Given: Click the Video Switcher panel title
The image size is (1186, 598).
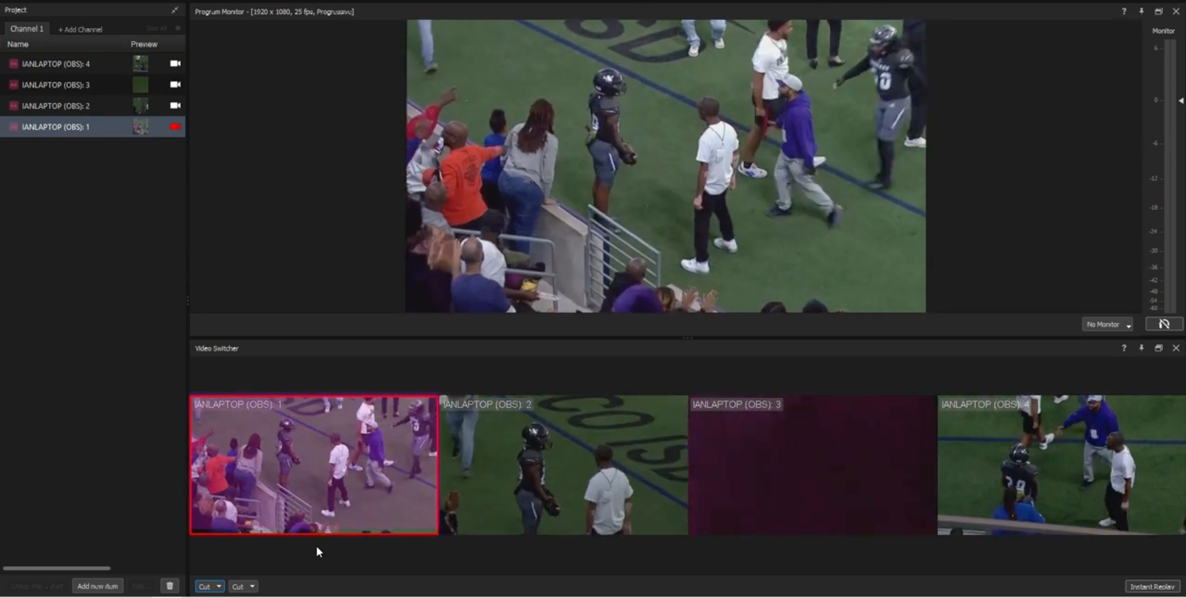Looking at the screenshot, I should 217,348.
